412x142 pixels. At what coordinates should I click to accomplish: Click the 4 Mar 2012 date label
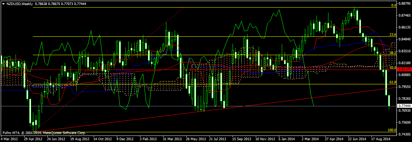9,139
